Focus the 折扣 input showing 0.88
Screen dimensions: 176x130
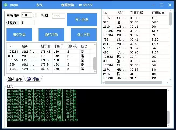(59, 16)
